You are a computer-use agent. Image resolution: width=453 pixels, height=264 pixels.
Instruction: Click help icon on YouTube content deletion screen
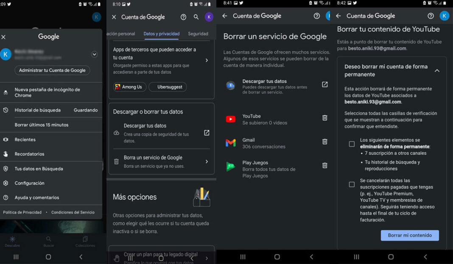pyautogui.click(x=431, y=16)
